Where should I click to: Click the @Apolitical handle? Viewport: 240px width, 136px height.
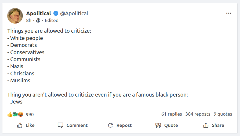[74, 13]
